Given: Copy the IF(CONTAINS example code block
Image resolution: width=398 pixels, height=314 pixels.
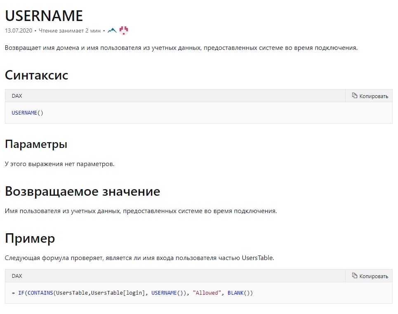Looking at the screenshot, I should (x=370, y=276).
